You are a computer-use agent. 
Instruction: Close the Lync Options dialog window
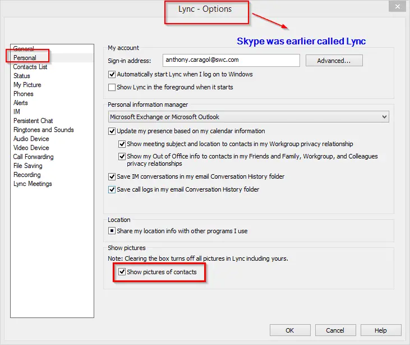coord(397,7)
